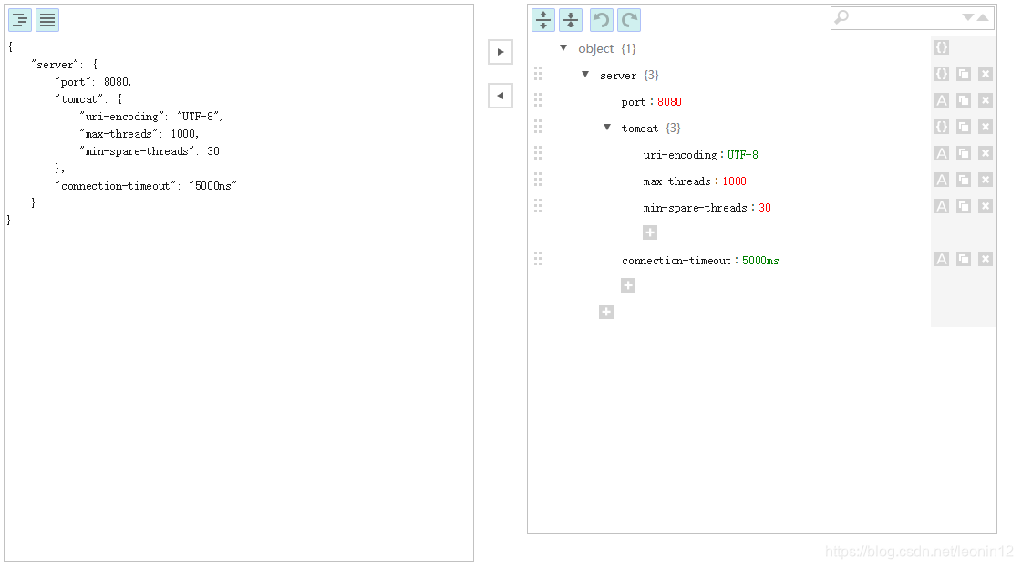Remove the min-spare-threads field

click(x=986, y=207)
